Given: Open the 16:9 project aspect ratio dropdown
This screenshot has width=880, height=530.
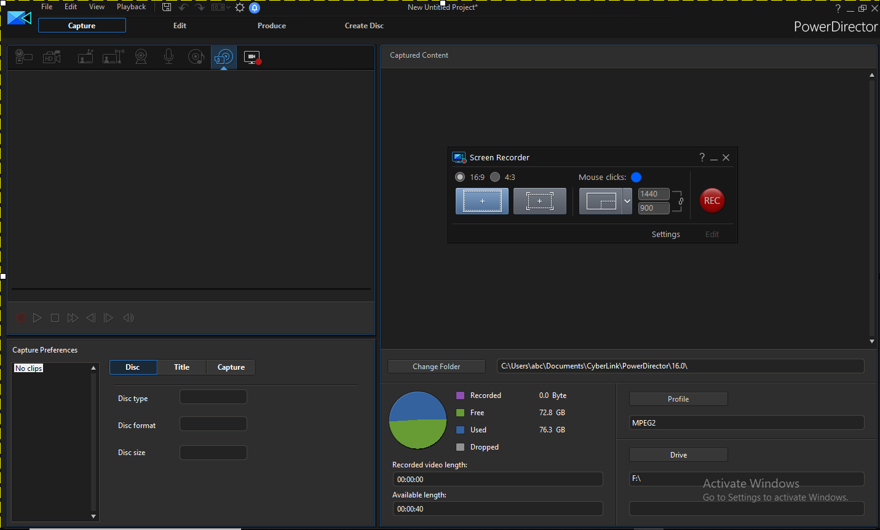Looking at the screenshot, I should [x=221, y=7].
